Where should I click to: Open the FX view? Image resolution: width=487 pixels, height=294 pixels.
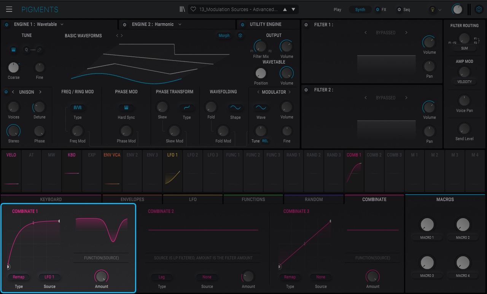(384, 10)
